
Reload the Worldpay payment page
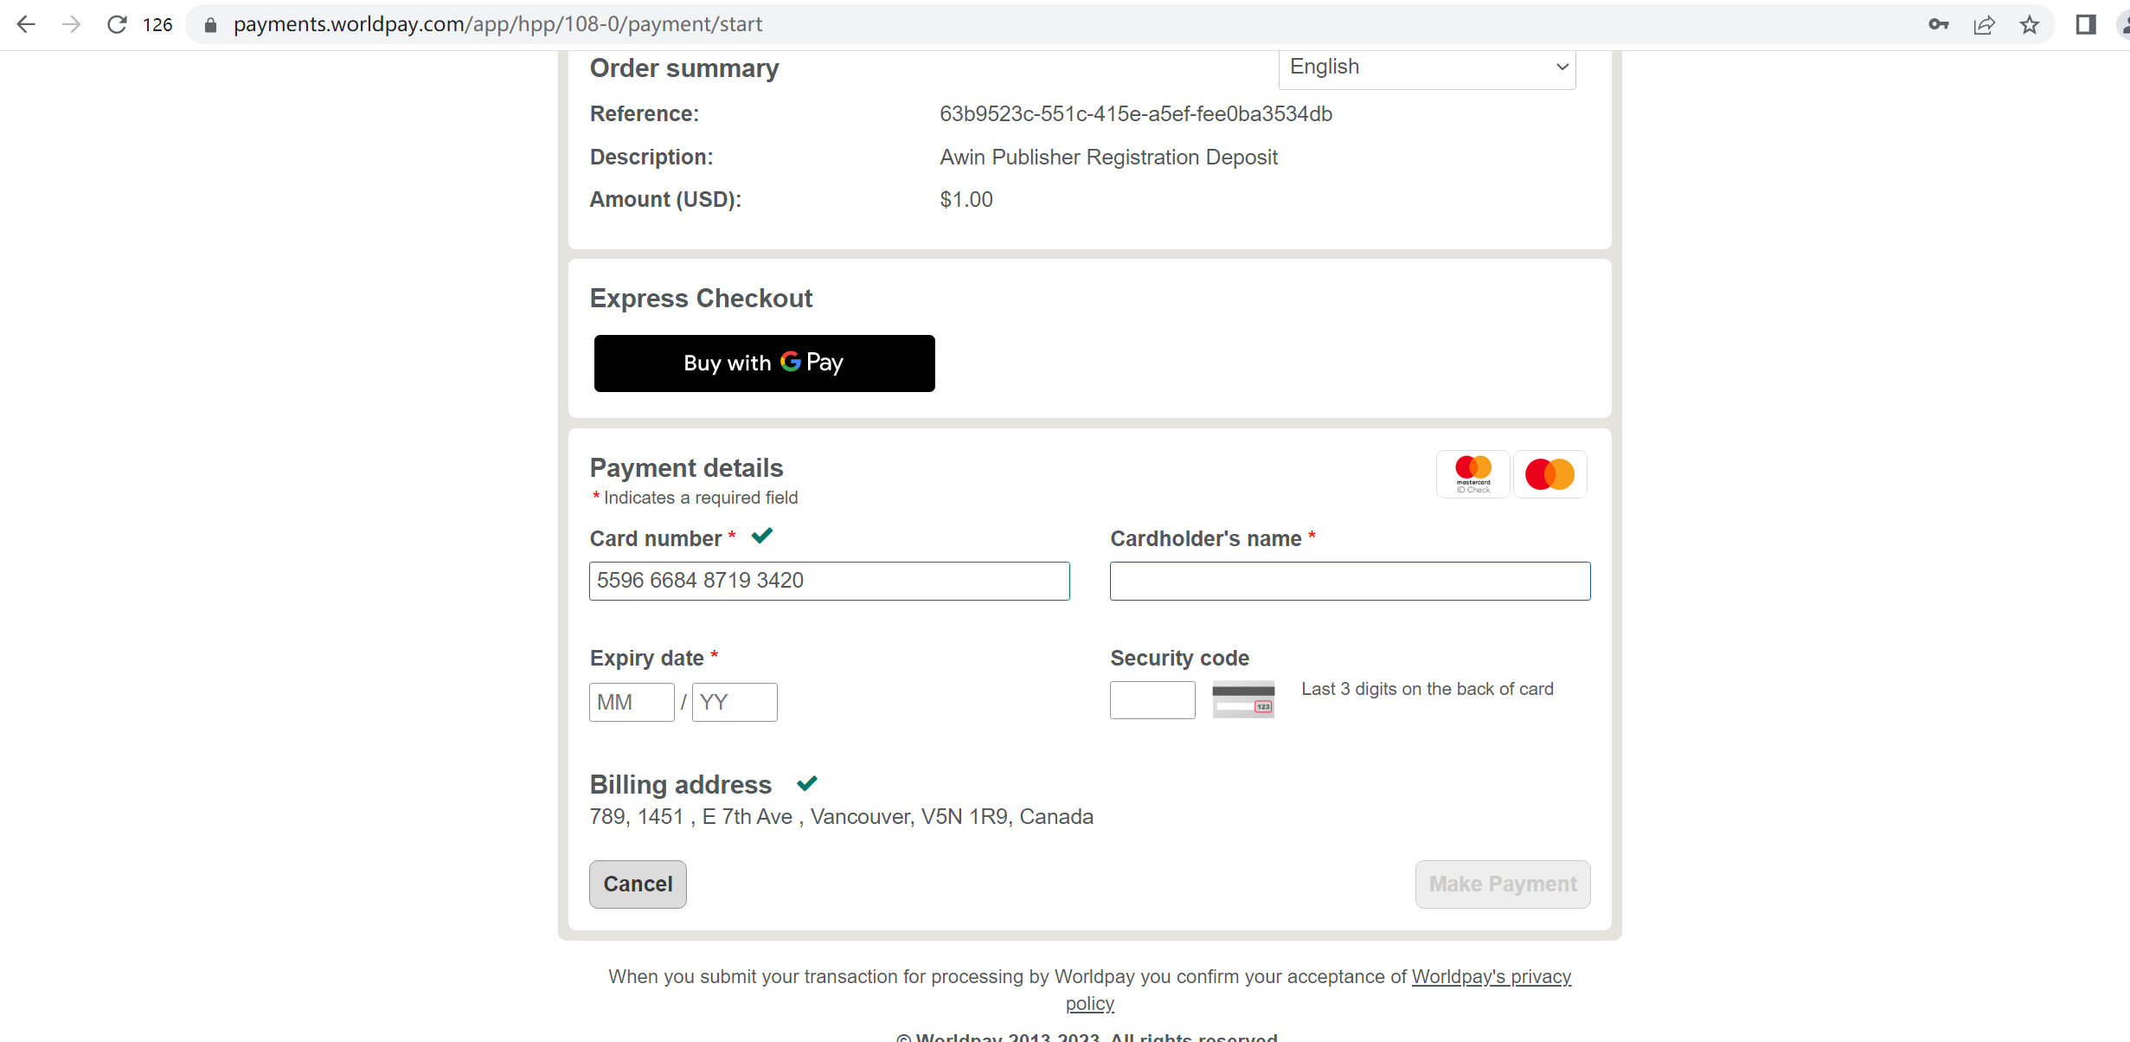click(x=117, y=24)
